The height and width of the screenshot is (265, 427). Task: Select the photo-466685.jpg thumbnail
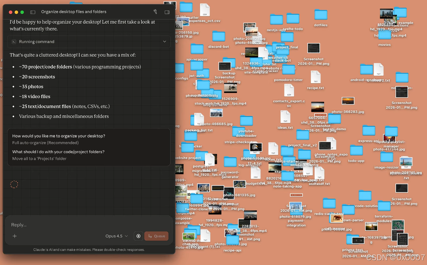pyautogui.click(x=216, y=113)
